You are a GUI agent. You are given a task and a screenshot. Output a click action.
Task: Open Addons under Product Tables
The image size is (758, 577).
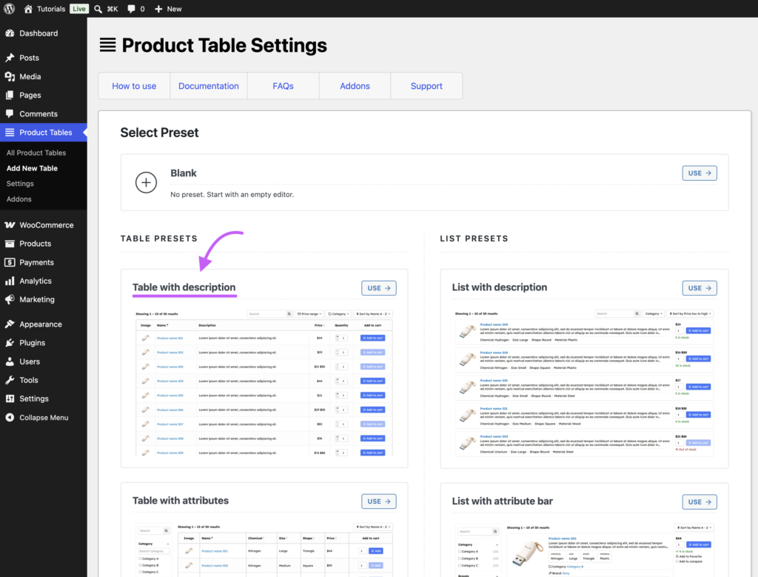pyautogui.click(x=19, y=199)
